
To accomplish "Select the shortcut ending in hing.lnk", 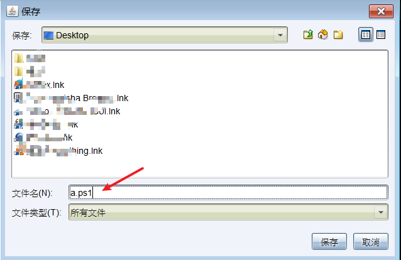I will point(58,151).
